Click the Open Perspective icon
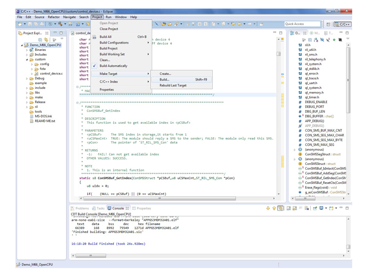The image size is (370, 275). tap(328, 24)
